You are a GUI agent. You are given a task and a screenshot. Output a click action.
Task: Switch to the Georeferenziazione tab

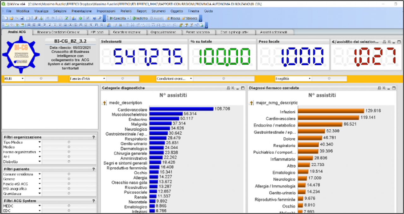click(126, 32)
